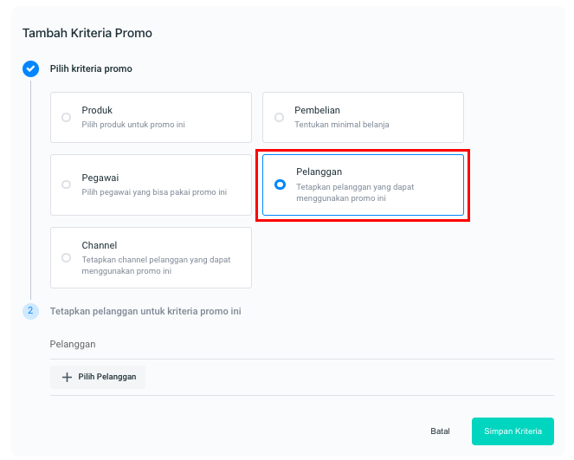The width and height of the screenshot is (574, 460).
Task: Click the selected Pelanggan radio button
Action: [x=280, y=185]
